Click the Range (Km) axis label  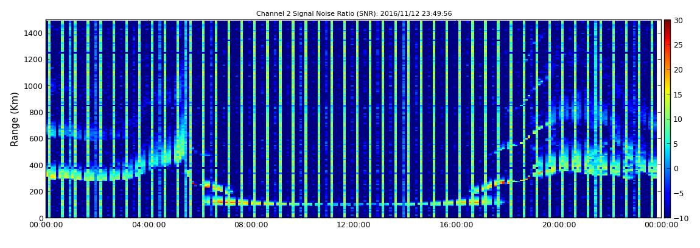click(15, 118)
